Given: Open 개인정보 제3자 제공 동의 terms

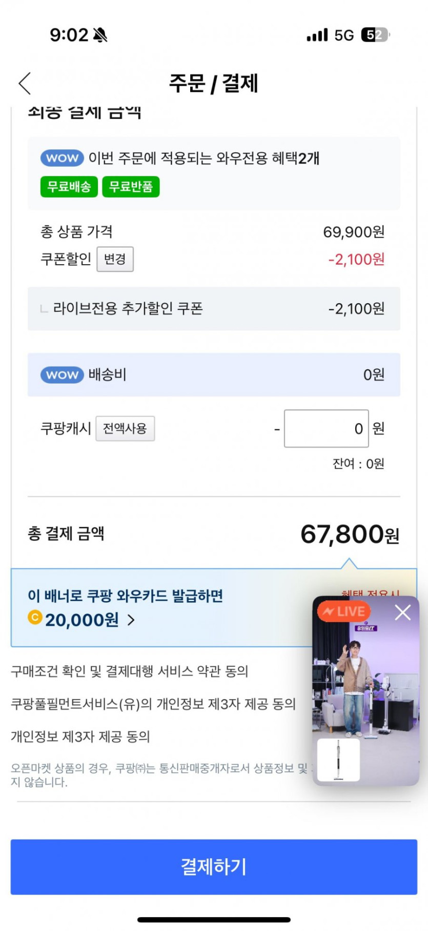Looking at the screenshot, I should [80, 737].
